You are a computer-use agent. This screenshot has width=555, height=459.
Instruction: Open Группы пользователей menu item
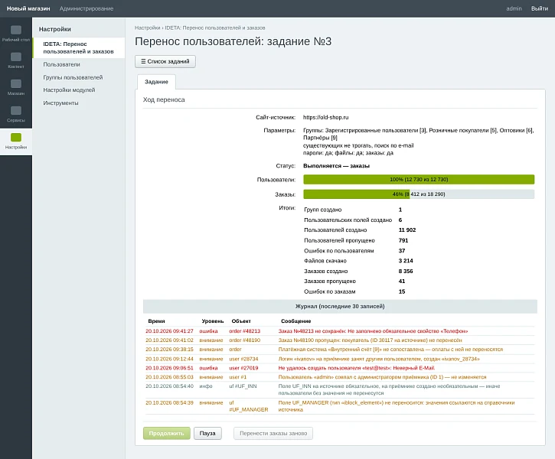[x=73, y=77]
